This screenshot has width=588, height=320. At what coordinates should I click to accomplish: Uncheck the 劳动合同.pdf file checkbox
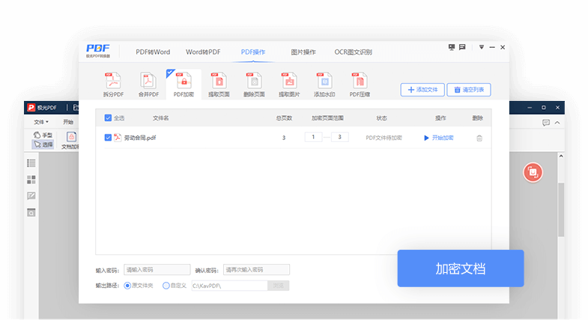click(109, 138)
